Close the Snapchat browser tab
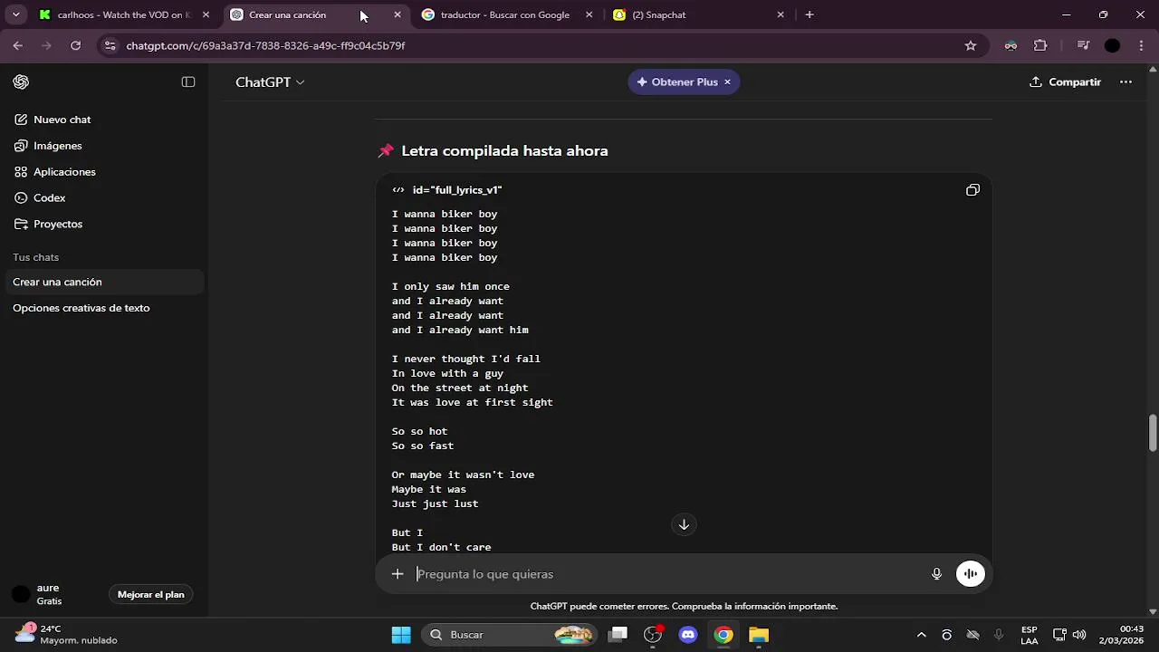Viewport: 1159px width, 652px height. pos(781,15)
